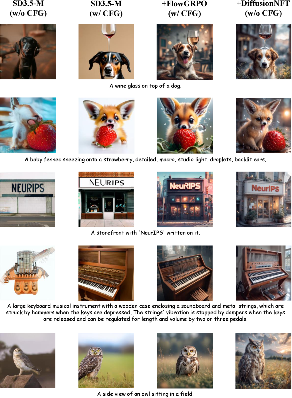Click the black puppy image in top-left

28,52
